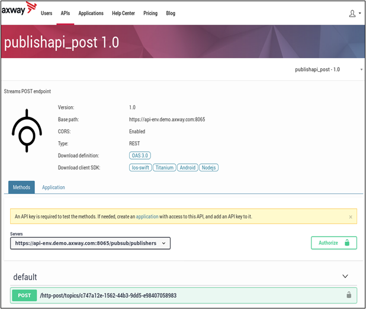Screen dimensions: 366x309
Task: Click the Authorize button
Action: (334, 243)
